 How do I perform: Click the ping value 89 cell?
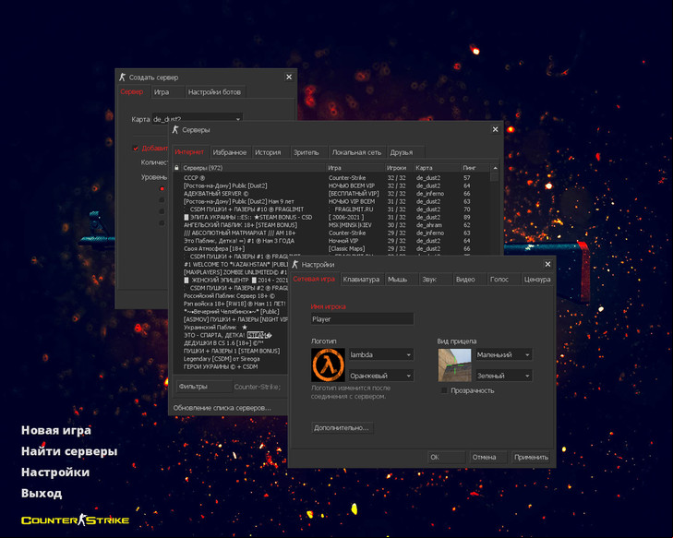[x=466, y=217]
